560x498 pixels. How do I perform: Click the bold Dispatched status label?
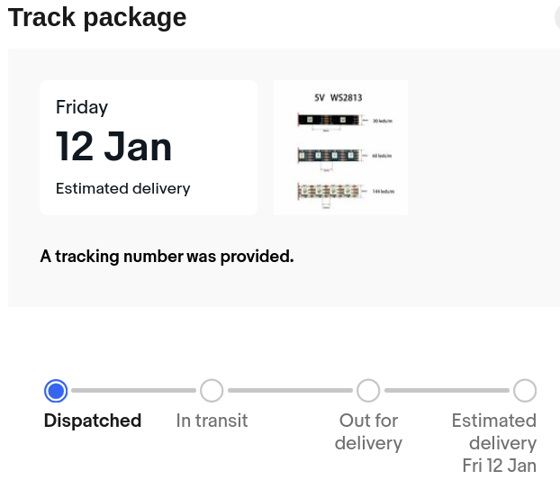coord(93,421)
